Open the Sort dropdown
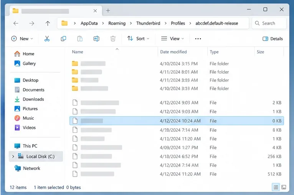The image size is (294, 195). (x=138, y=39)
